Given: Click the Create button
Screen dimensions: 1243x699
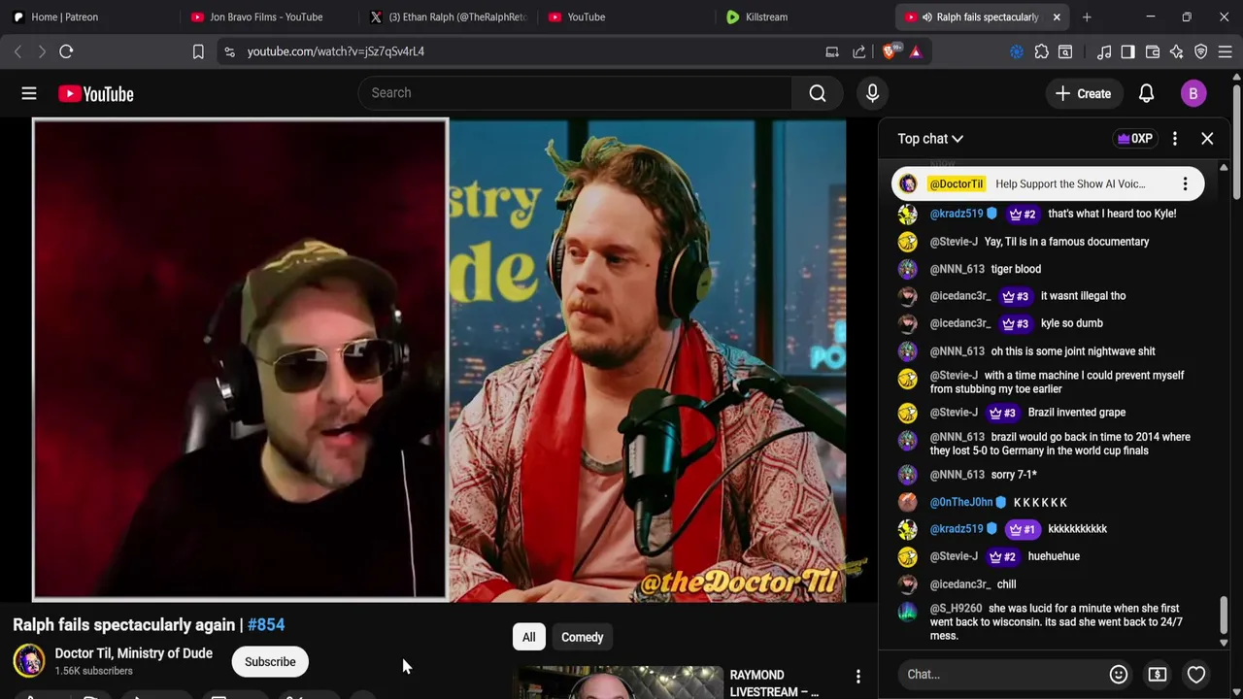Looking at the screenshot, I should point(1083,93).
